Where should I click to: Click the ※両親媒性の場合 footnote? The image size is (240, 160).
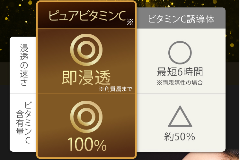(180, 83)
